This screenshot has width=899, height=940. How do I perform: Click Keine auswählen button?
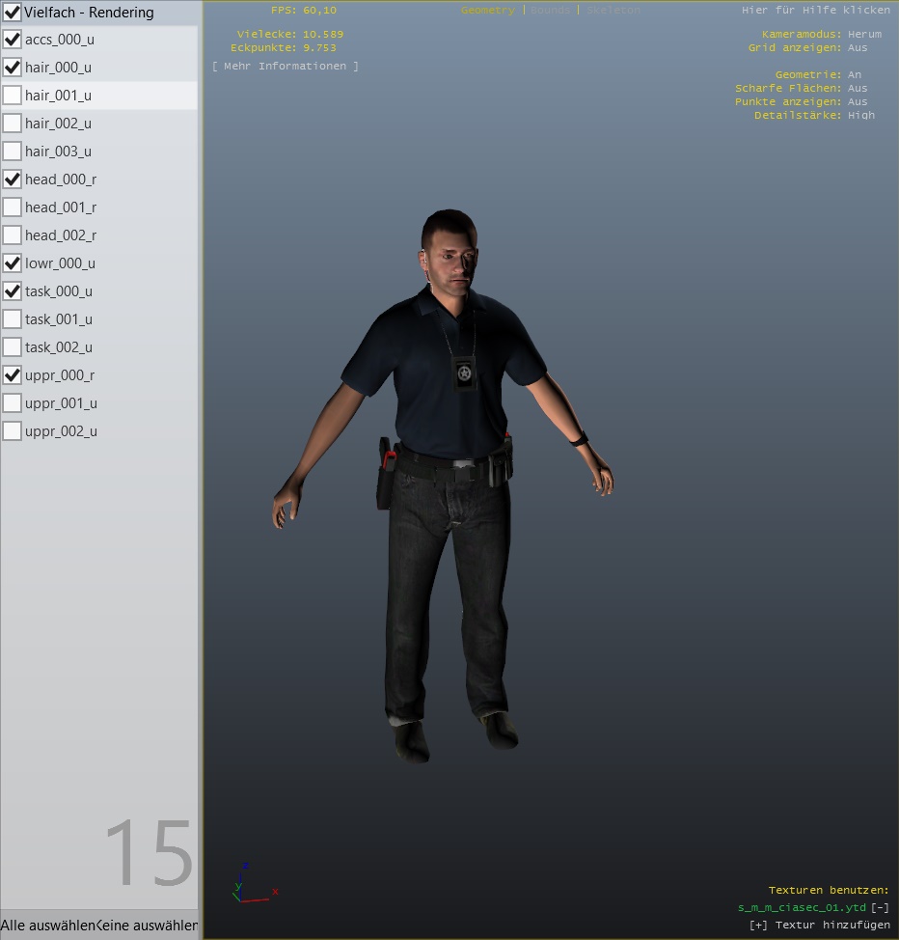pos(148,926)
